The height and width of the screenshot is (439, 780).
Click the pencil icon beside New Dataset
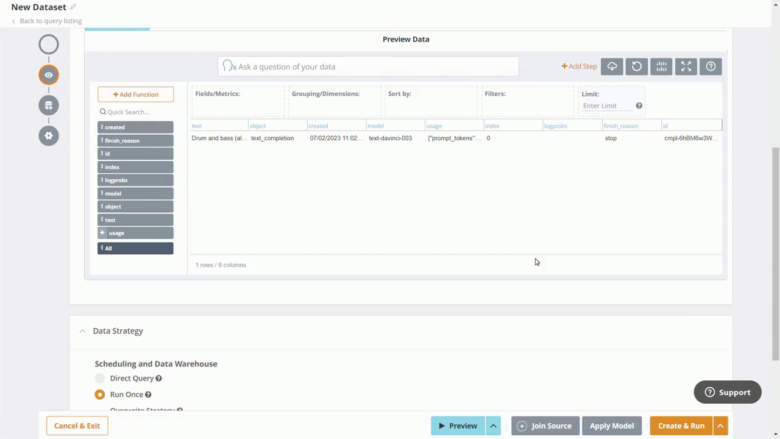73,7
